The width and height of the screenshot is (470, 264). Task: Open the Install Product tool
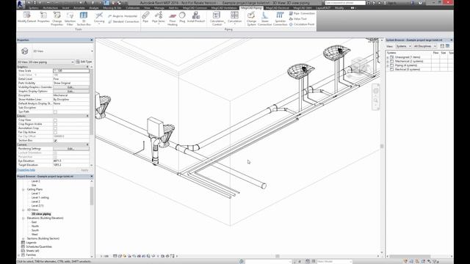[x=196, y=17]
